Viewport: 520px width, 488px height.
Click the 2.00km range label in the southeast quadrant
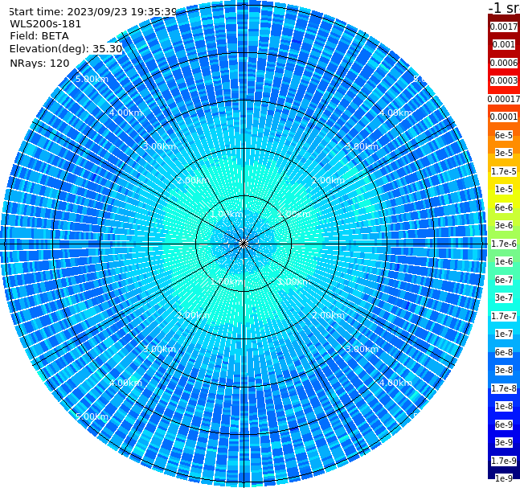click(328, 315)
